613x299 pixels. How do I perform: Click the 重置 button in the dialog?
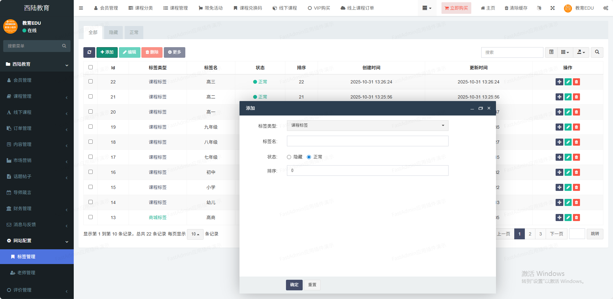tap(312, 285)
